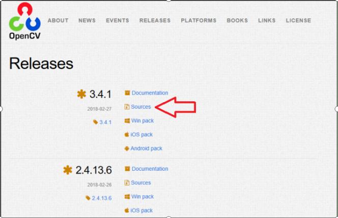Click the tag icon next to 2.4.13.6 tag
338x218 pixels.
coord(88,198)
